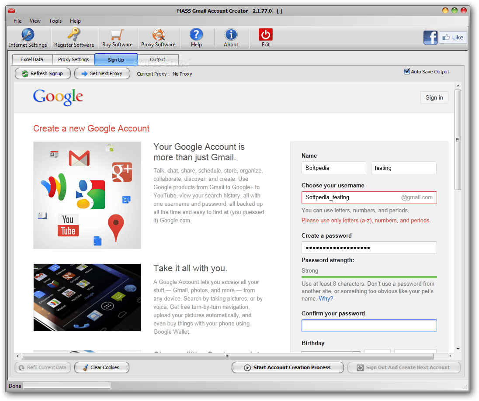479x401 pixels.
Task: Open the Tools menu
Action: click(55, 21)
